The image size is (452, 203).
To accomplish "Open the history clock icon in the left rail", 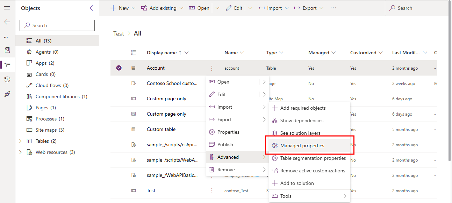I will 7,79.
